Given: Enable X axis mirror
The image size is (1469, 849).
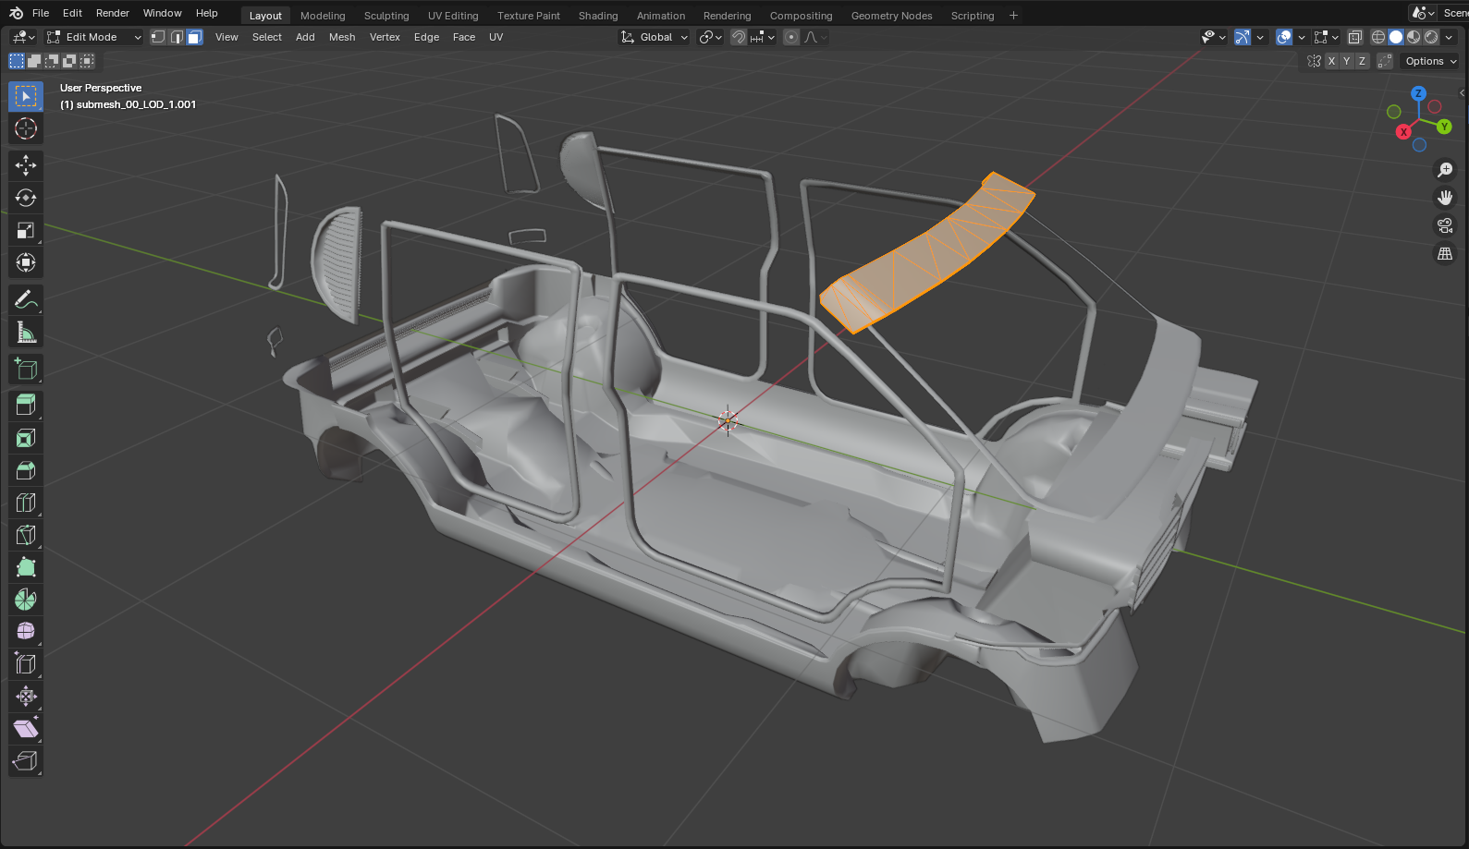Looking at the screenshot, I should point(1331,61).
